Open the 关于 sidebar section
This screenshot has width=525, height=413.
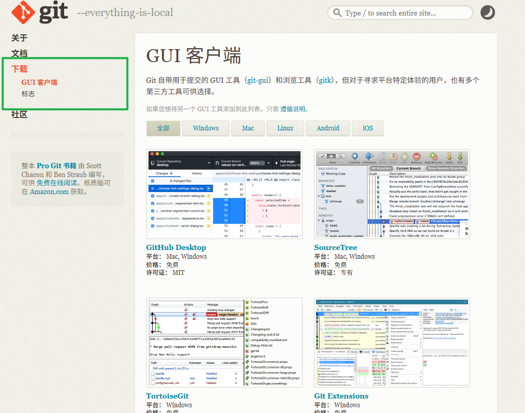(x=20, y=38)
